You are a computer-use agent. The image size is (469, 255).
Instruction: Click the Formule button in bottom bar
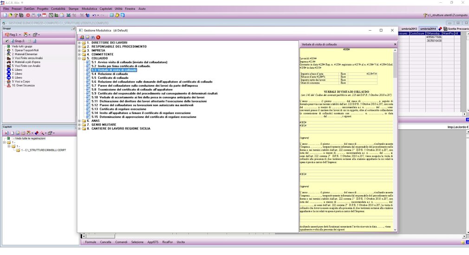click(91, 242)
